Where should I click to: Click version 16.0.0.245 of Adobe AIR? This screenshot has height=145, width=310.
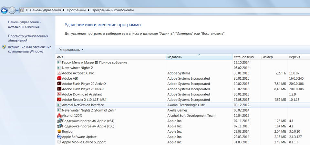296,79
